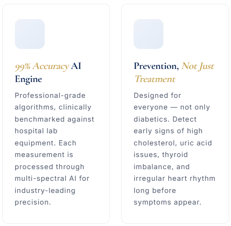Click the 'hospital lab' text line
Viewport: 231px width, 226px height.
(x=36, y=131)
